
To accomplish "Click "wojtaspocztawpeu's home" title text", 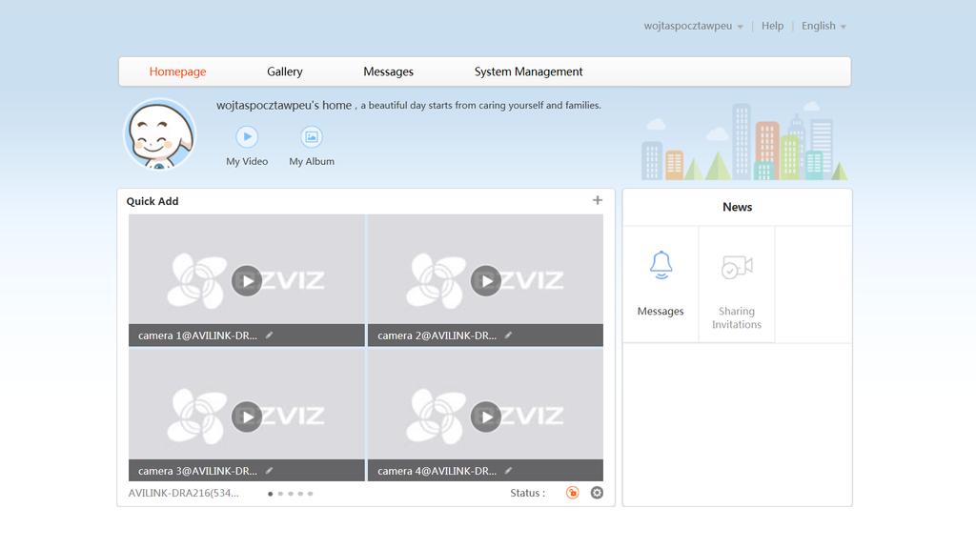I will pyautogui.click(x=284, y=105).
